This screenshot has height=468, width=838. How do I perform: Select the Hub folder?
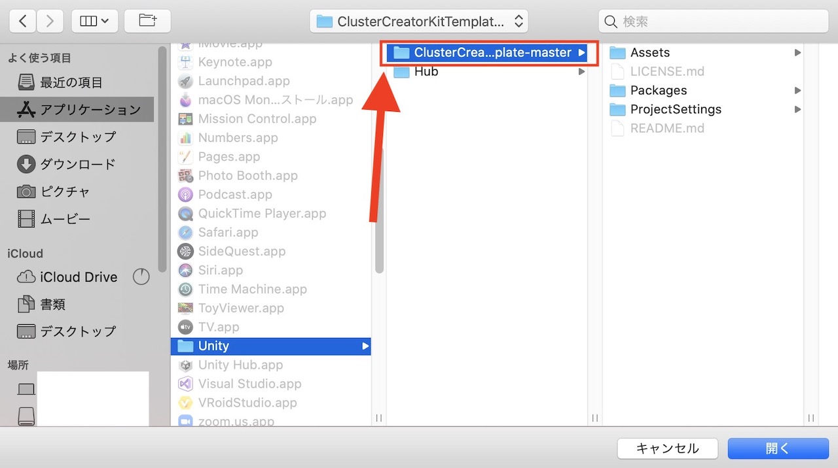tap(426, 72)
